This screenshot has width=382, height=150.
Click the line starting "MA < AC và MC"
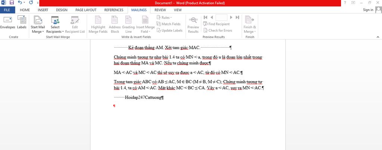click(x=178, y=73)
